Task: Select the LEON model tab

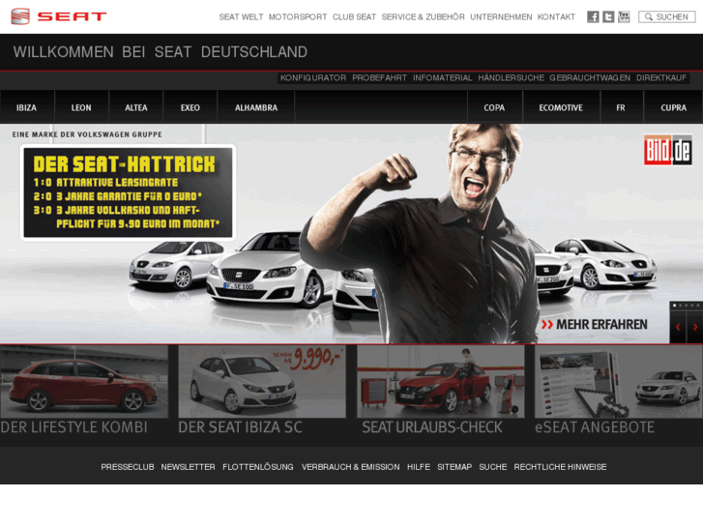Action: 81,107
